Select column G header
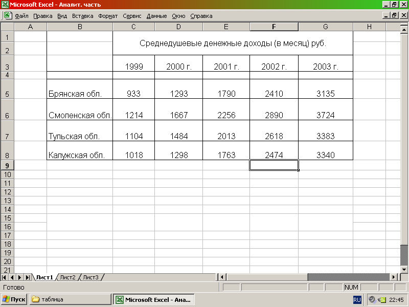Image resolution: width=409 pixels, height=307 pixels. click(x=326, y=27)
